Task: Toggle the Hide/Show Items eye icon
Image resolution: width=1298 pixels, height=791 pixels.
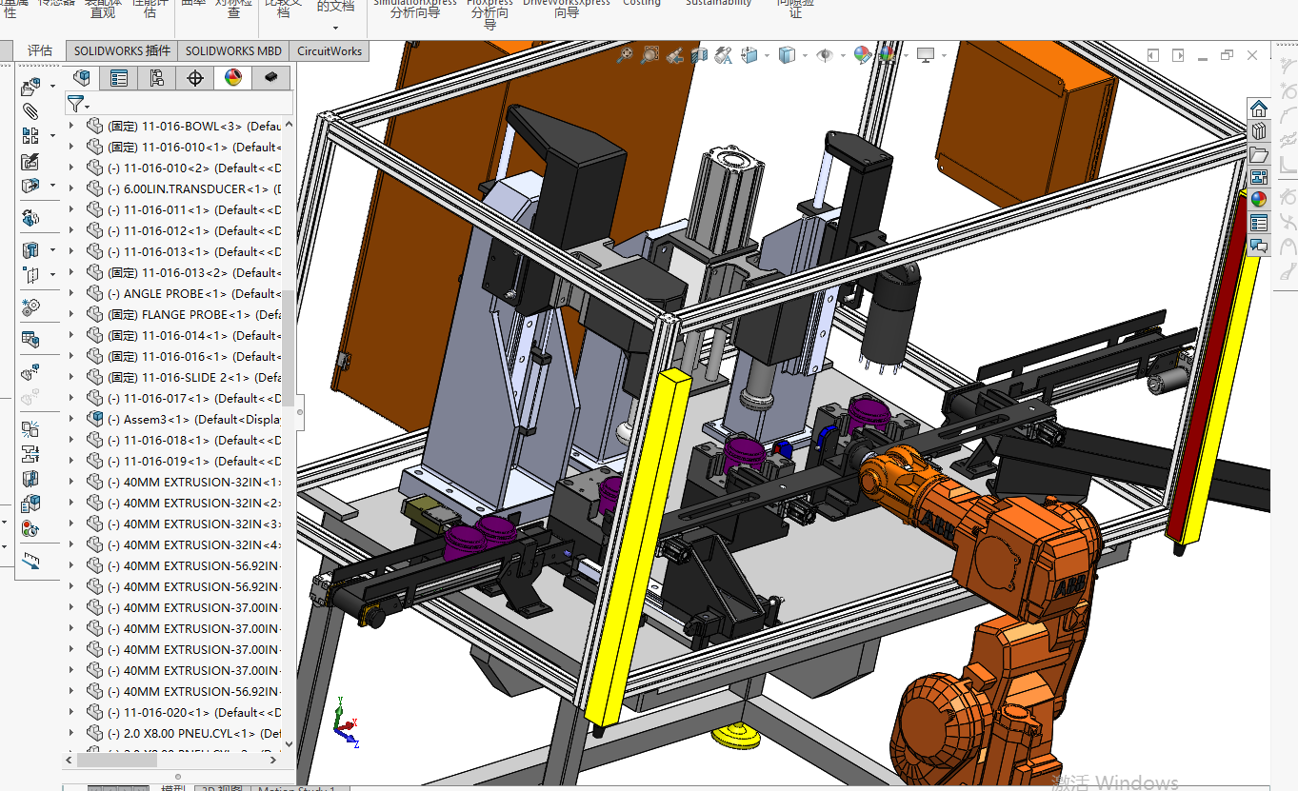Action: coord(825,55)
